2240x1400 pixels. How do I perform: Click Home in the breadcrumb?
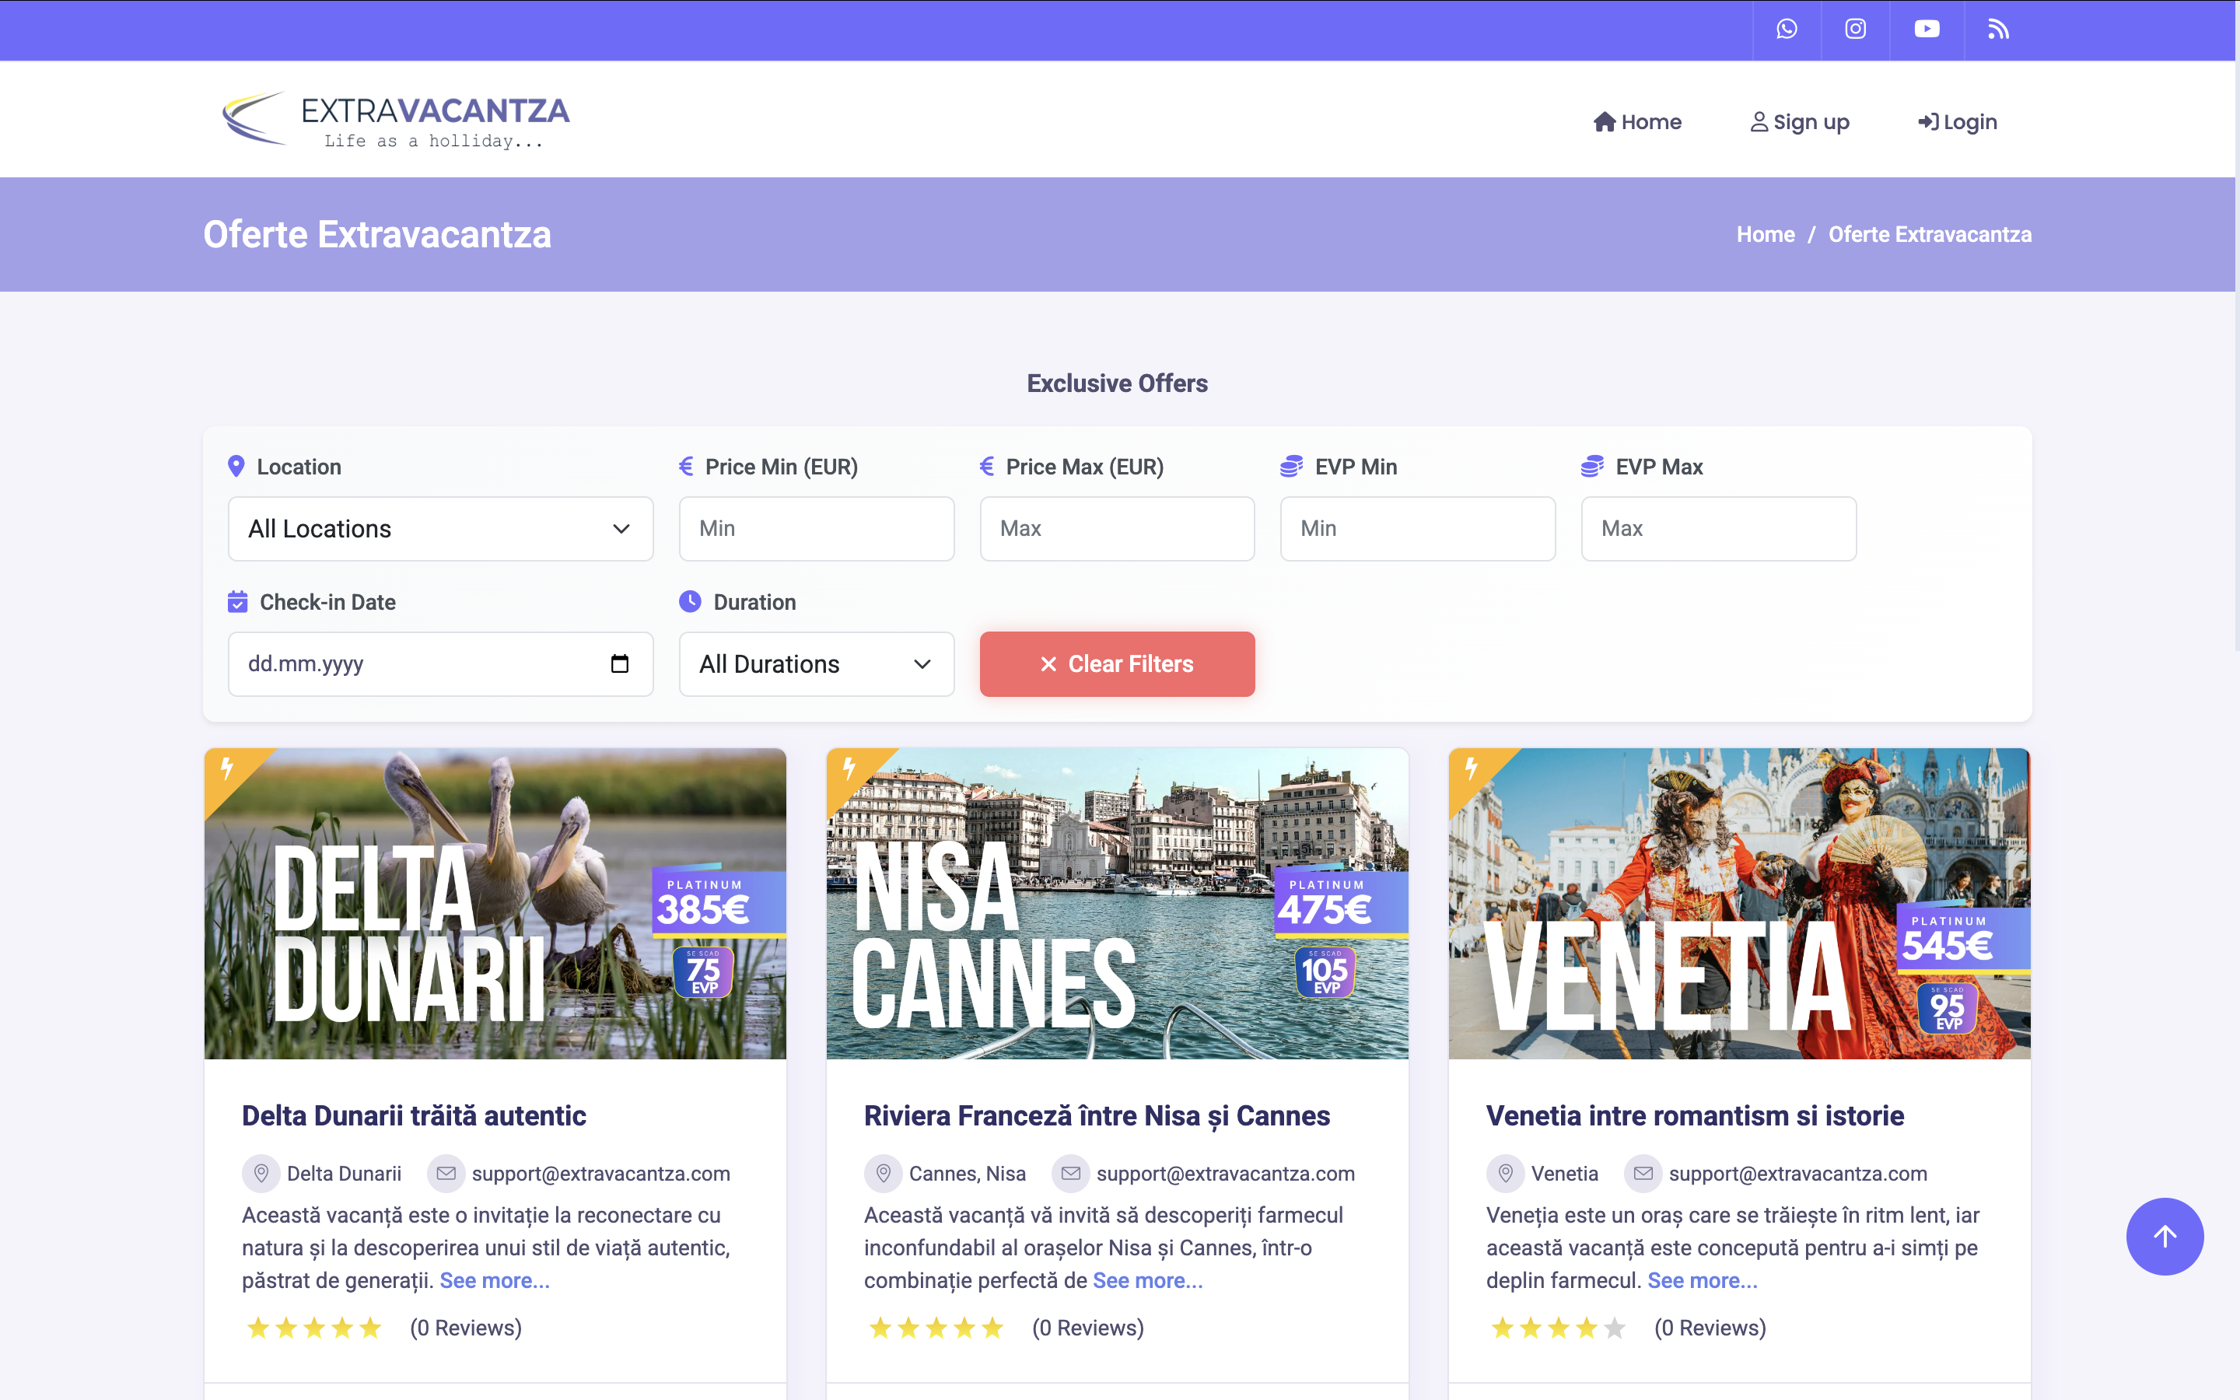point(1764,234)
